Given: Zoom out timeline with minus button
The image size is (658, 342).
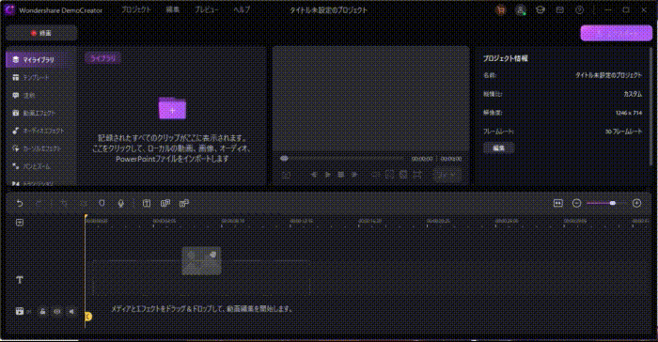Looking at the screenshot, I should click(576, 203).
